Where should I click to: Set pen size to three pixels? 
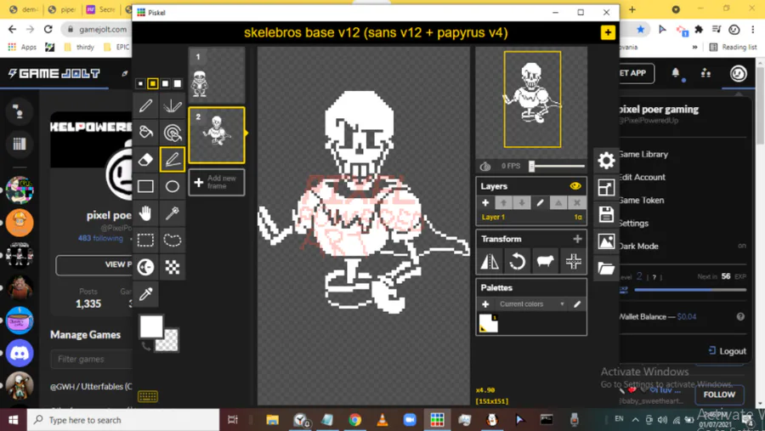165,84
